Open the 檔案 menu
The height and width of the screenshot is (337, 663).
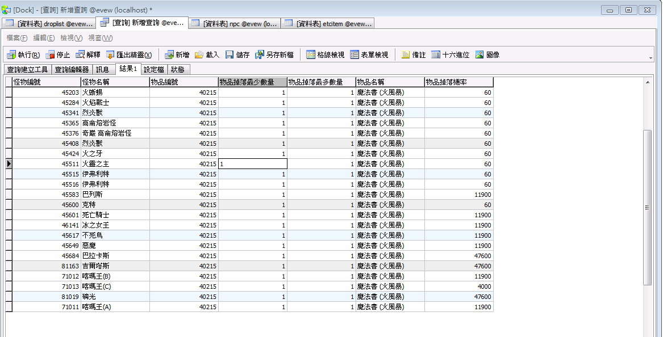pyautogui.click(x=17, y=38)
